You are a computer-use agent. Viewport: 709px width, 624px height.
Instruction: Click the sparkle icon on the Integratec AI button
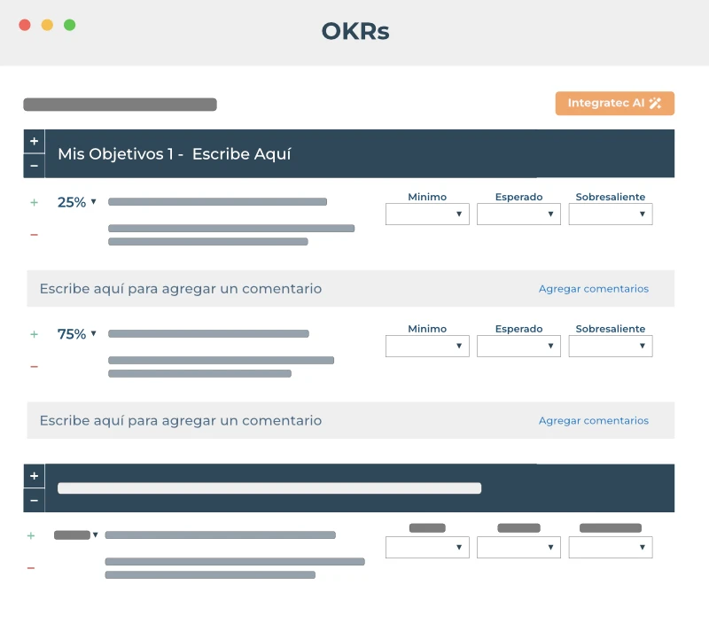click(x=653, y=103)
